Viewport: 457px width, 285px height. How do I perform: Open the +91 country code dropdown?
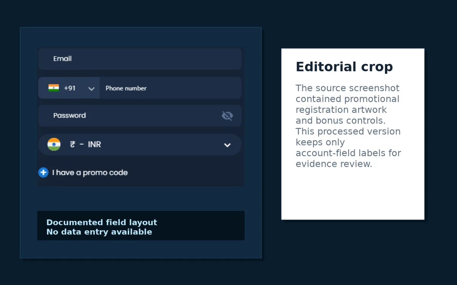click(x=69, y=88)
